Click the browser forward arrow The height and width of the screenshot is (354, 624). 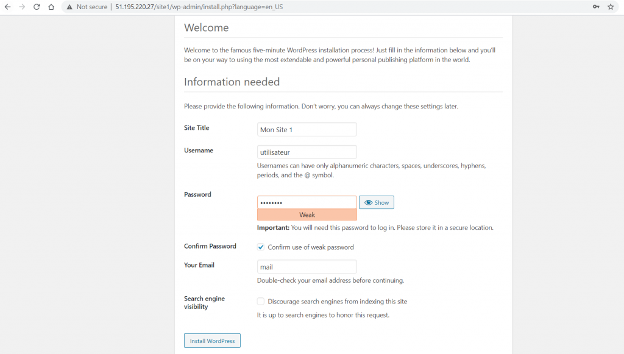(22, 7)
